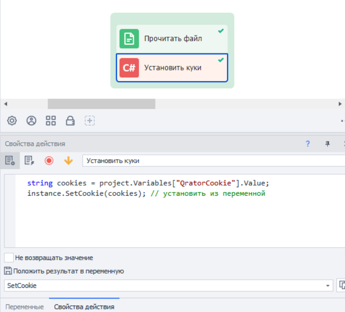Screen dimensions: 345x312
Task: Click the horizontal scrollbar thumb under canvas
Action: pos(101,104)
